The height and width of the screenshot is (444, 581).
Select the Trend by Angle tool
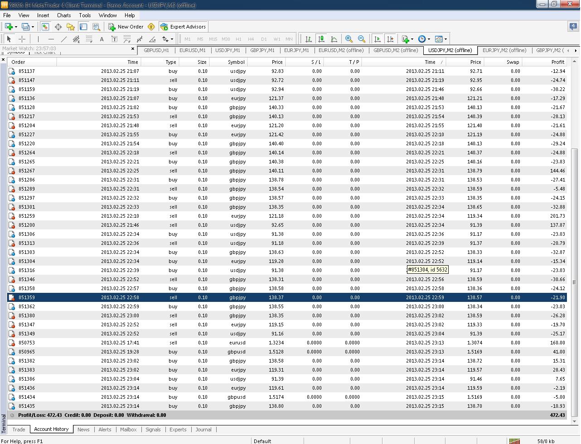(153, 39)
